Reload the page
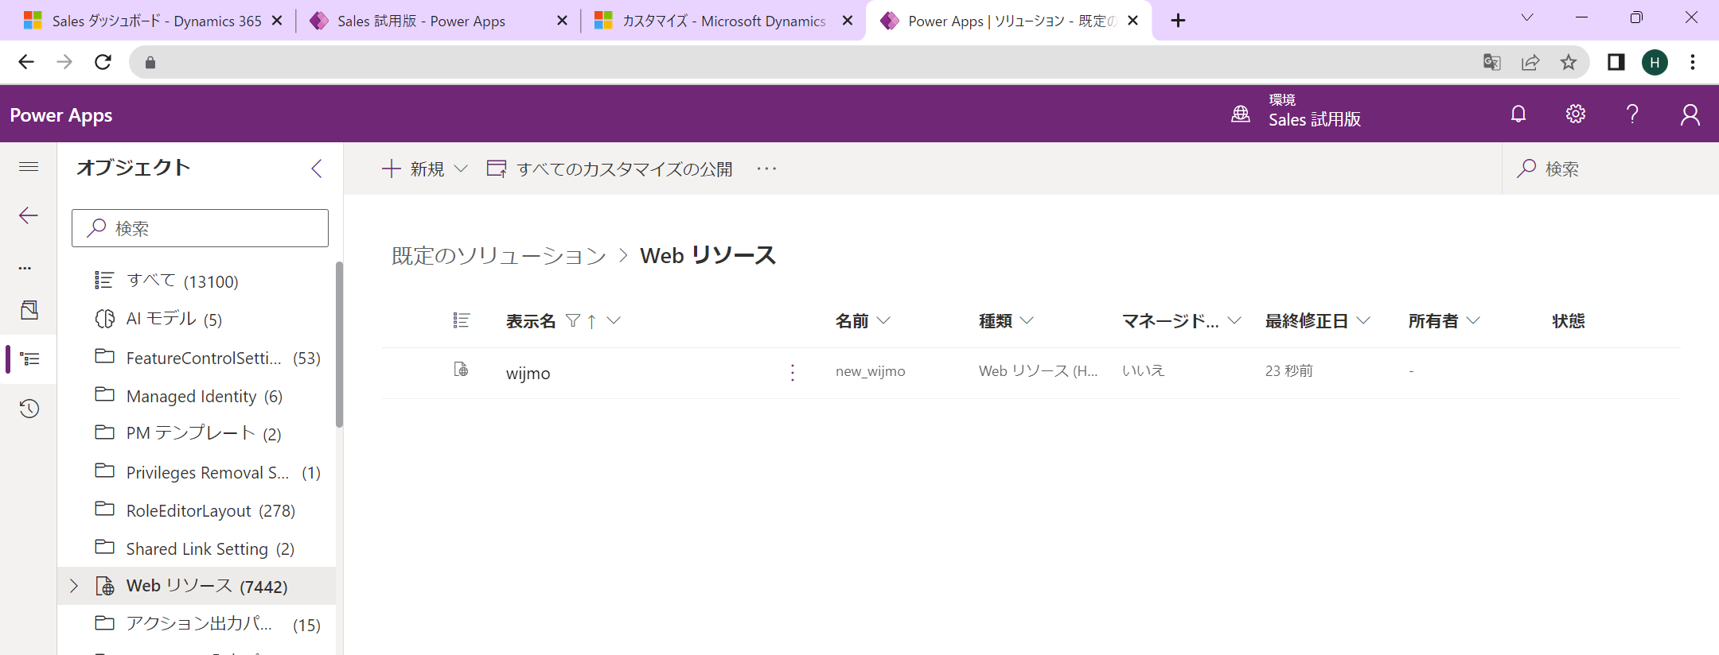This screenshot has height=655, width=1719. click(103, 62)
